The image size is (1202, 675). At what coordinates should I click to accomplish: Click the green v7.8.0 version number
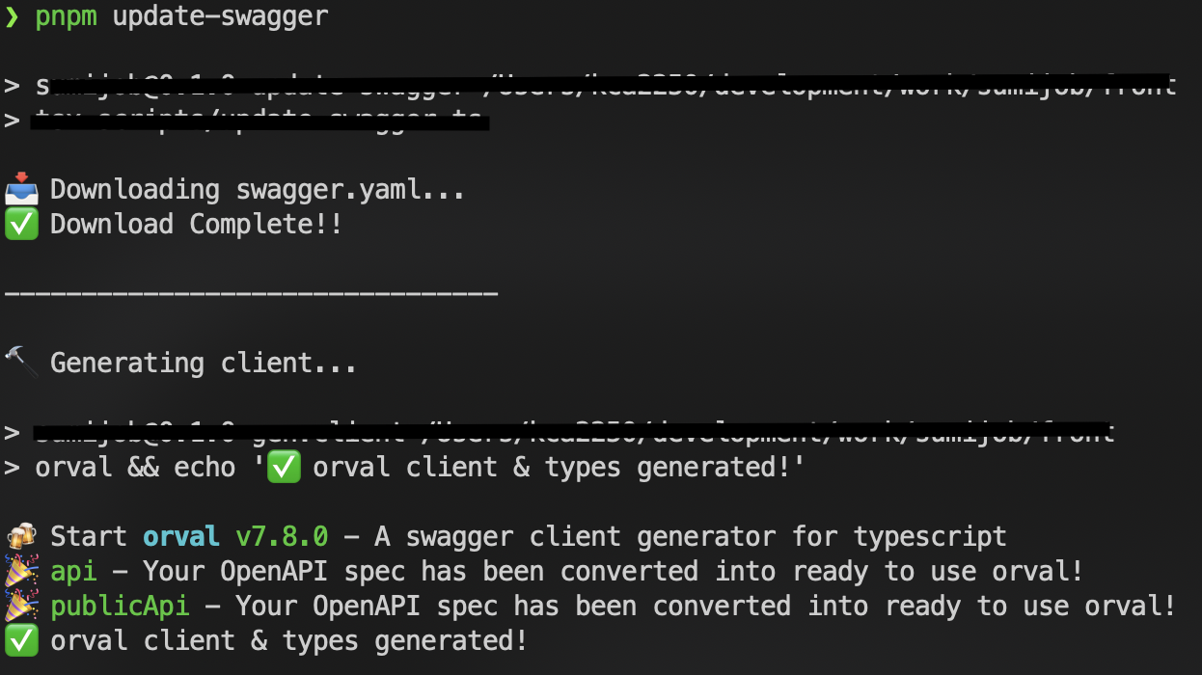282,536
